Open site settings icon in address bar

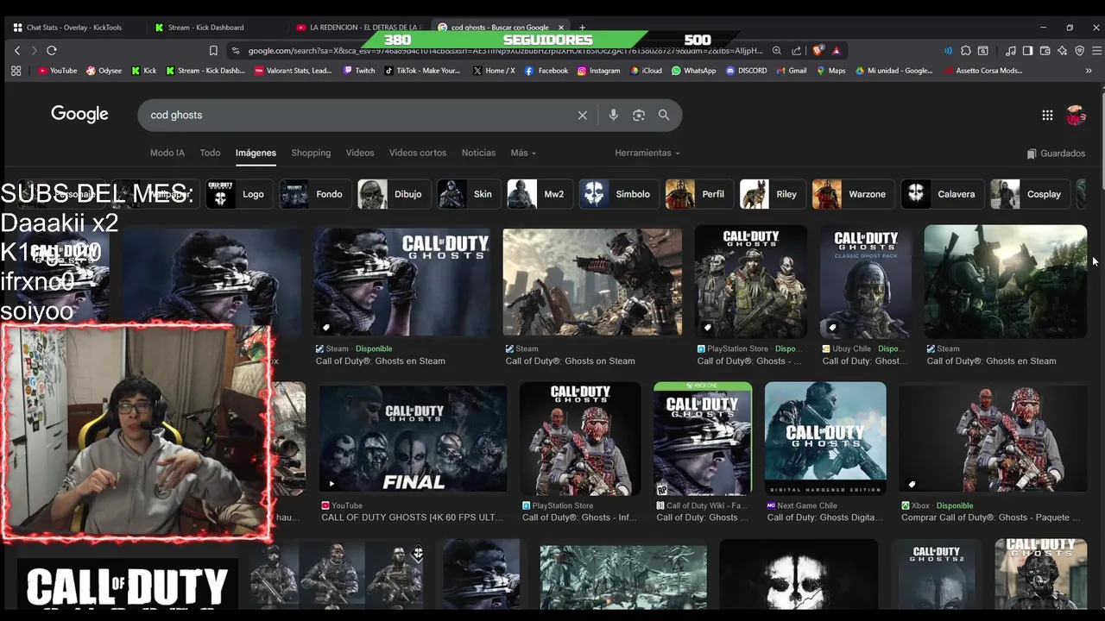236,51
